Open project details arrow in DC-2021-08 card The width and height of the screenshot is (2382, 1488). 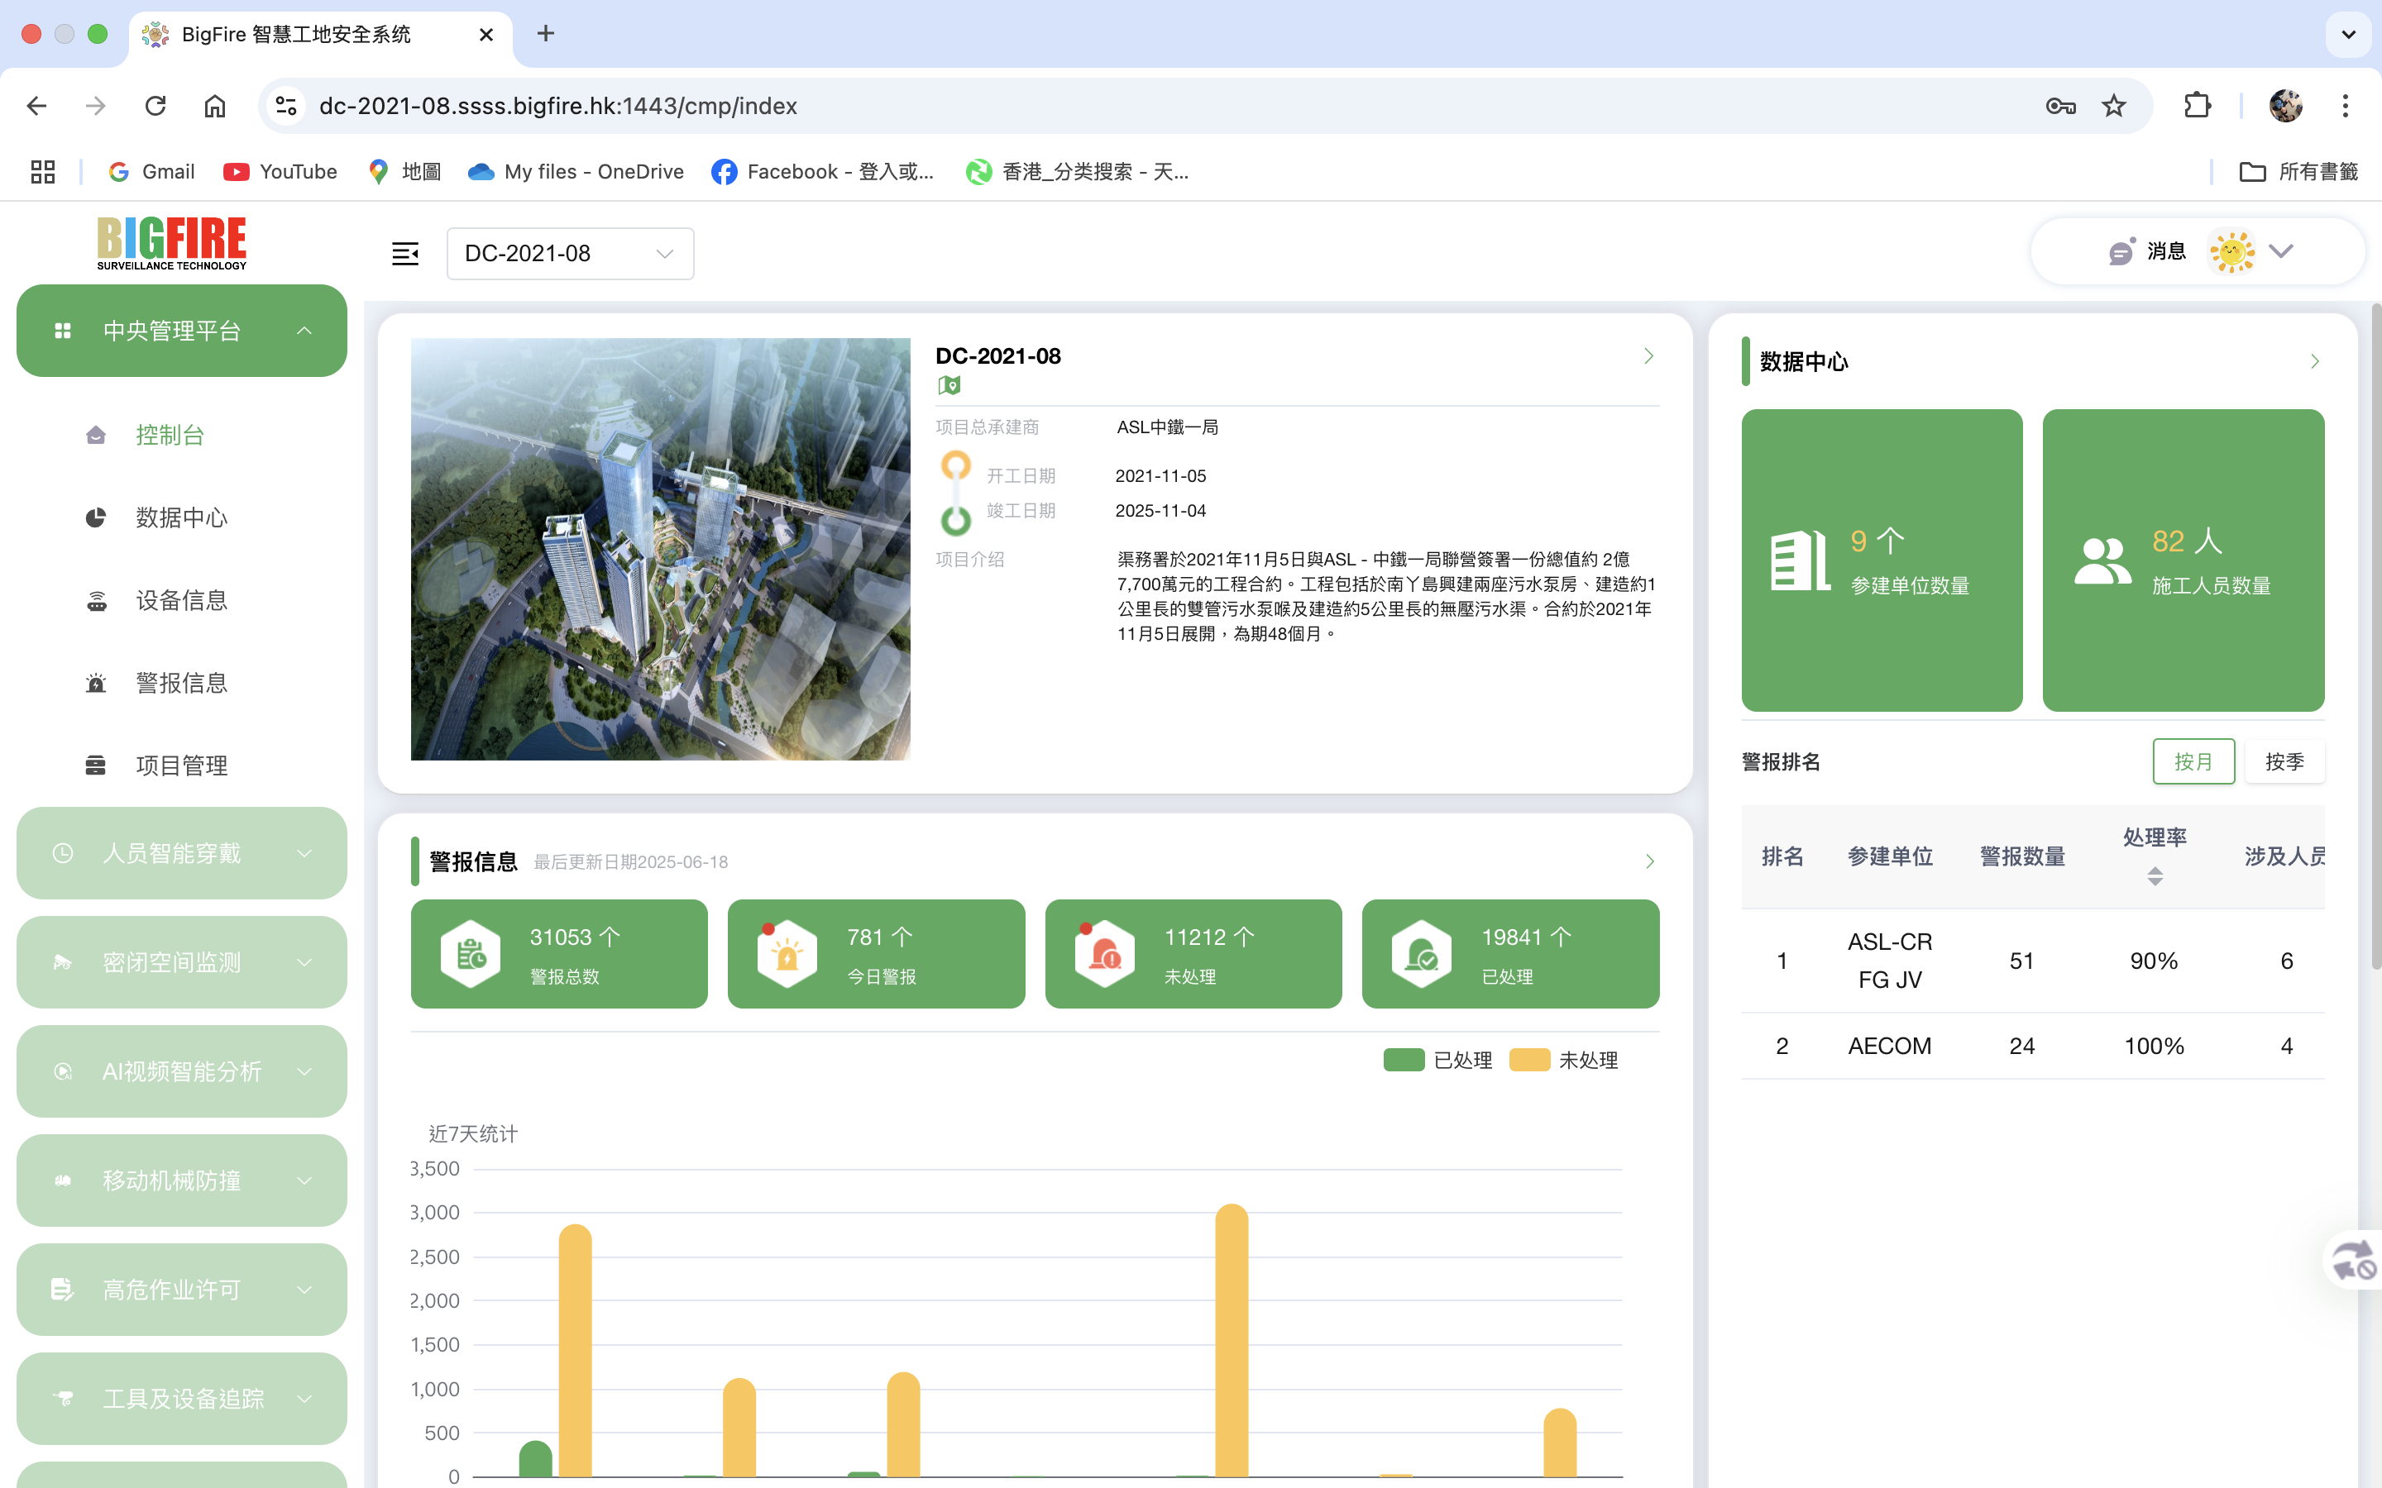pyautogui.click(x=1648, y=356)
